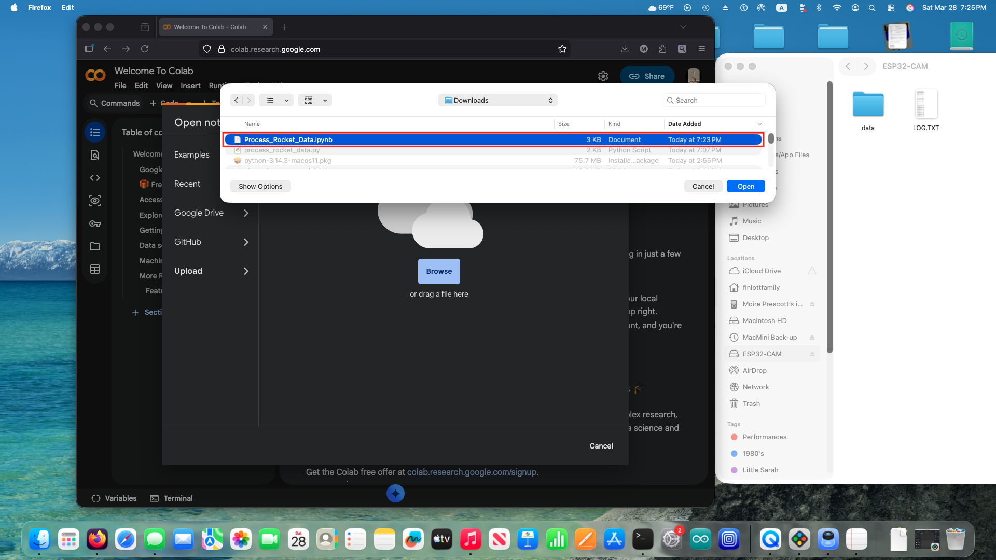
Task: List all Firefox tabs dropdown arrow
Action: pos(683,27)
